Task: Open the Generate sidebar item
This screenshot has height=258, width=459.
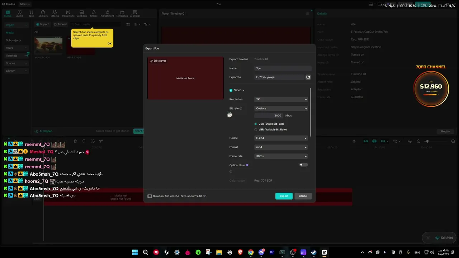Action: coord(16,56)
